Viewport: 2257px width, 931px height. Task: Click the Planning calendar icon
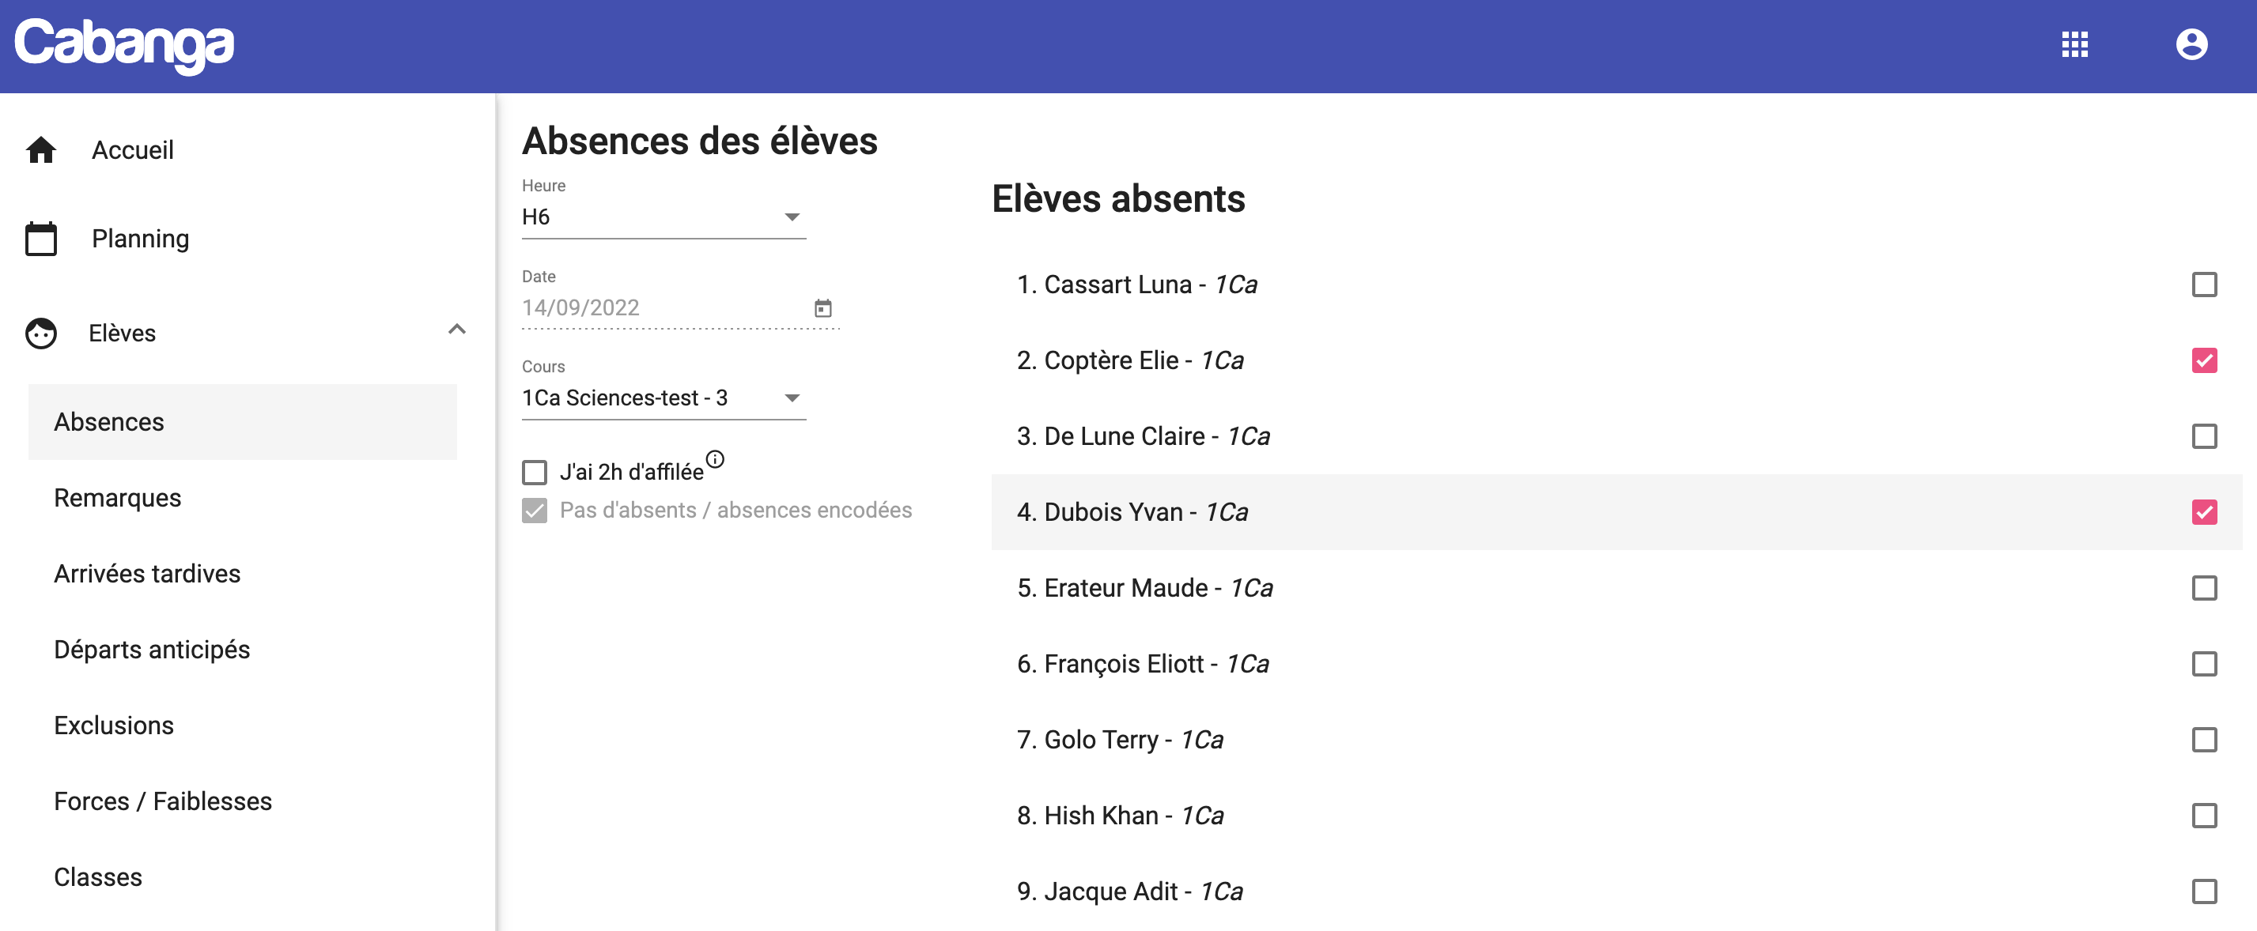coord(41,238)
